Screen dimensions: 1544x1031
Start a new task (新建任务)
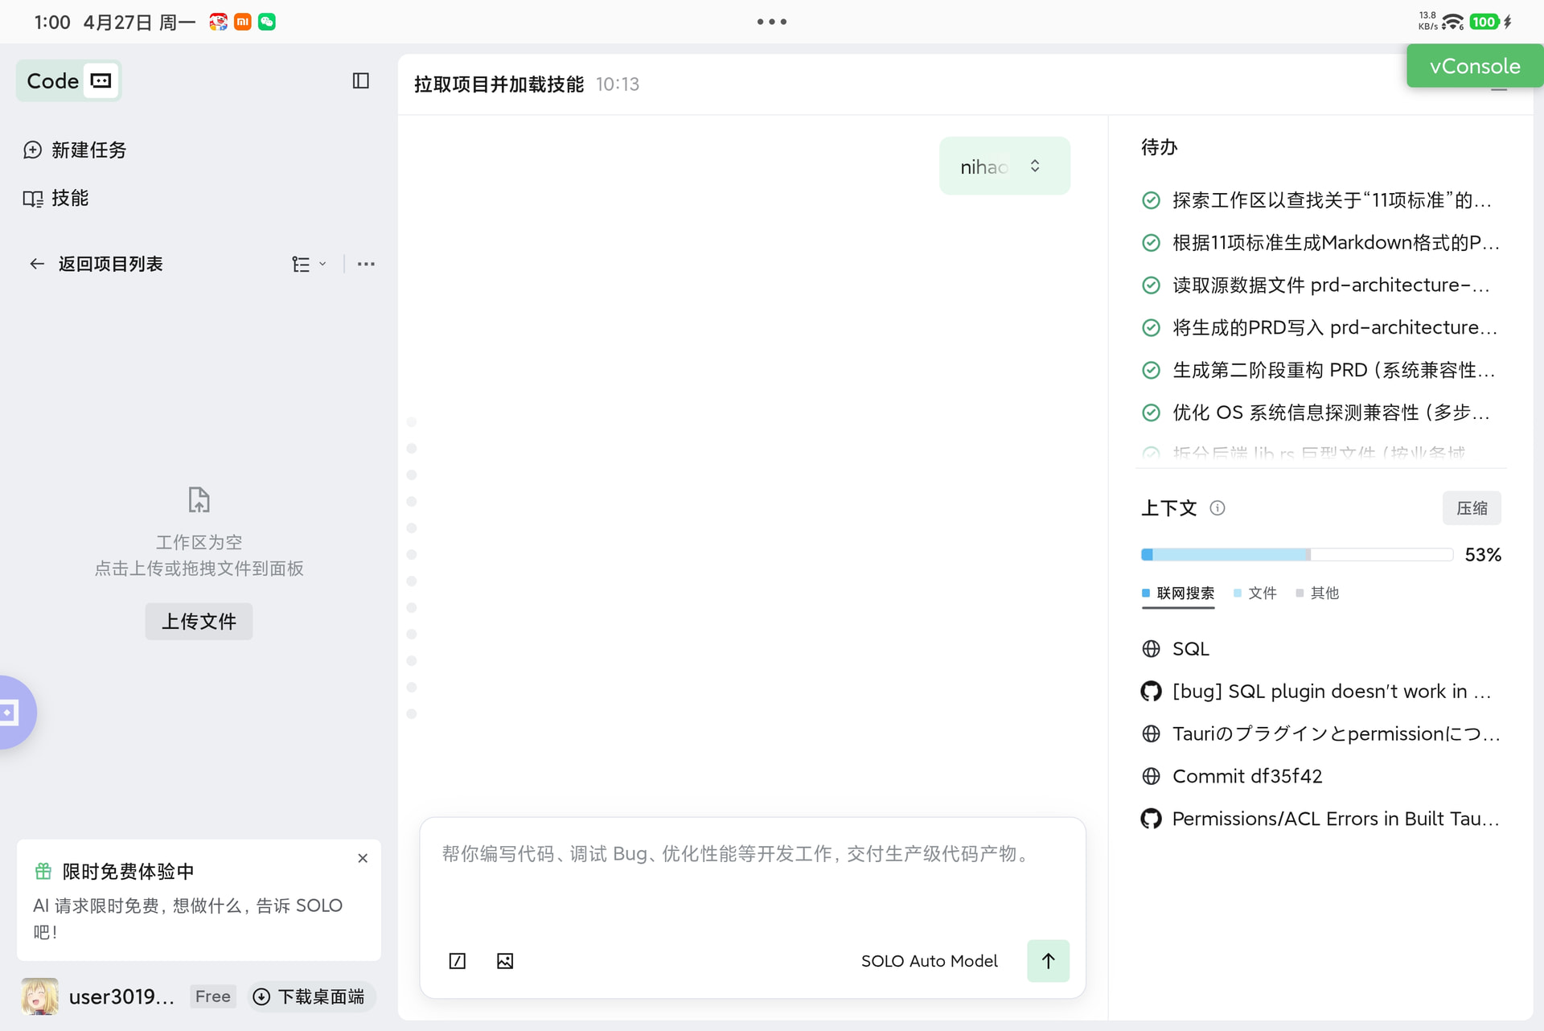pos(76,150)
